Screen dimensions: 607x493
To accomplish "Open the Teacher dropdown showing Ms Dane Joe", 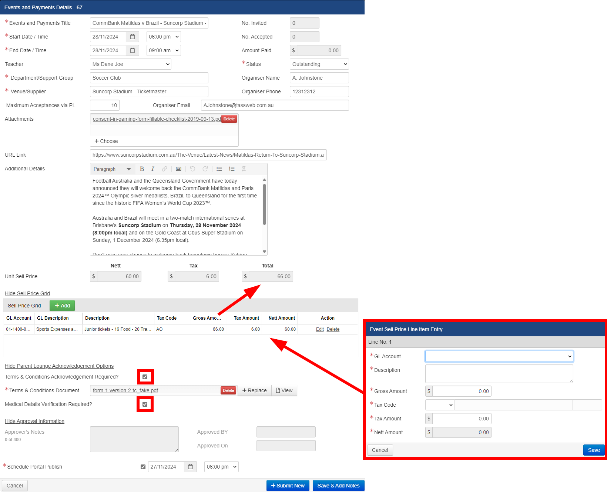I will click(x=131, y=64).
